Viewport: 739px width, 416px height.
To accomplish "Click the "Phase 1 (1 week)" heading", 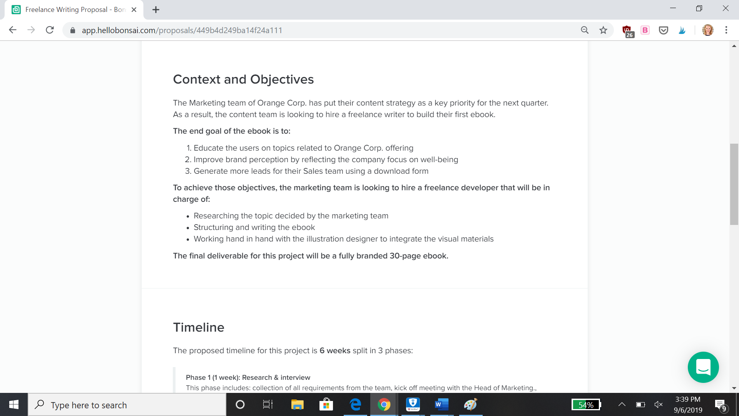I will coord(248,377).
